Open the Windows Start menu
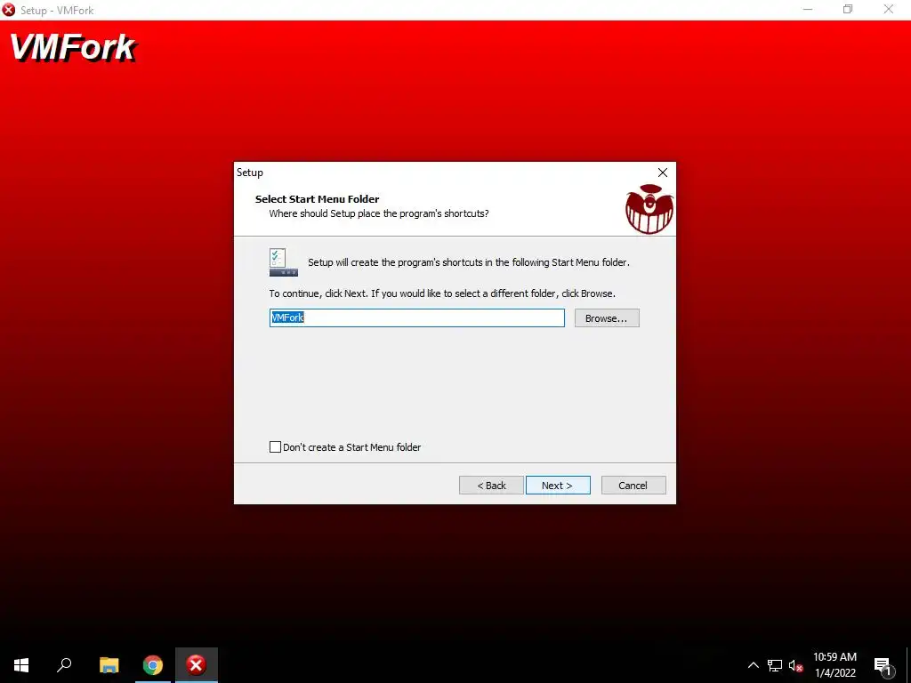This screenshot has height=683, width=911. (x=21, y=665)
